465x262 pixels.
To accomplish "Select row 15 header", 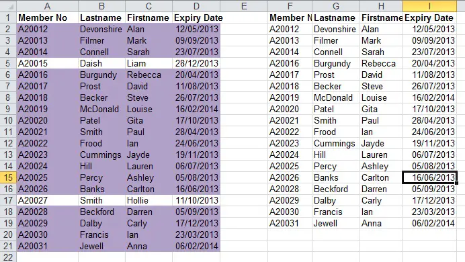I will (x=8, y=177).
